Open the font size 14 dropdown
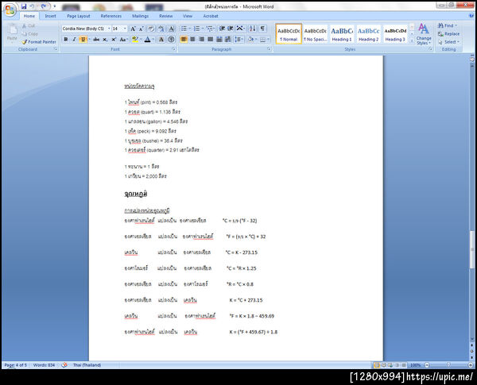Viewport: 477px width, 385px height. (x=125, y=29)
